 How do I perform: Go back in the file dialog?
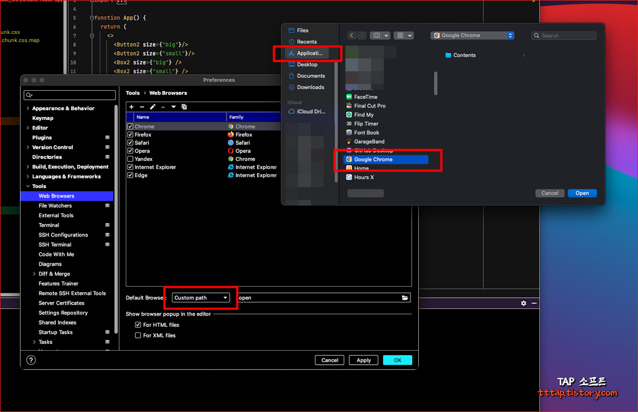(x=352, y=36)
